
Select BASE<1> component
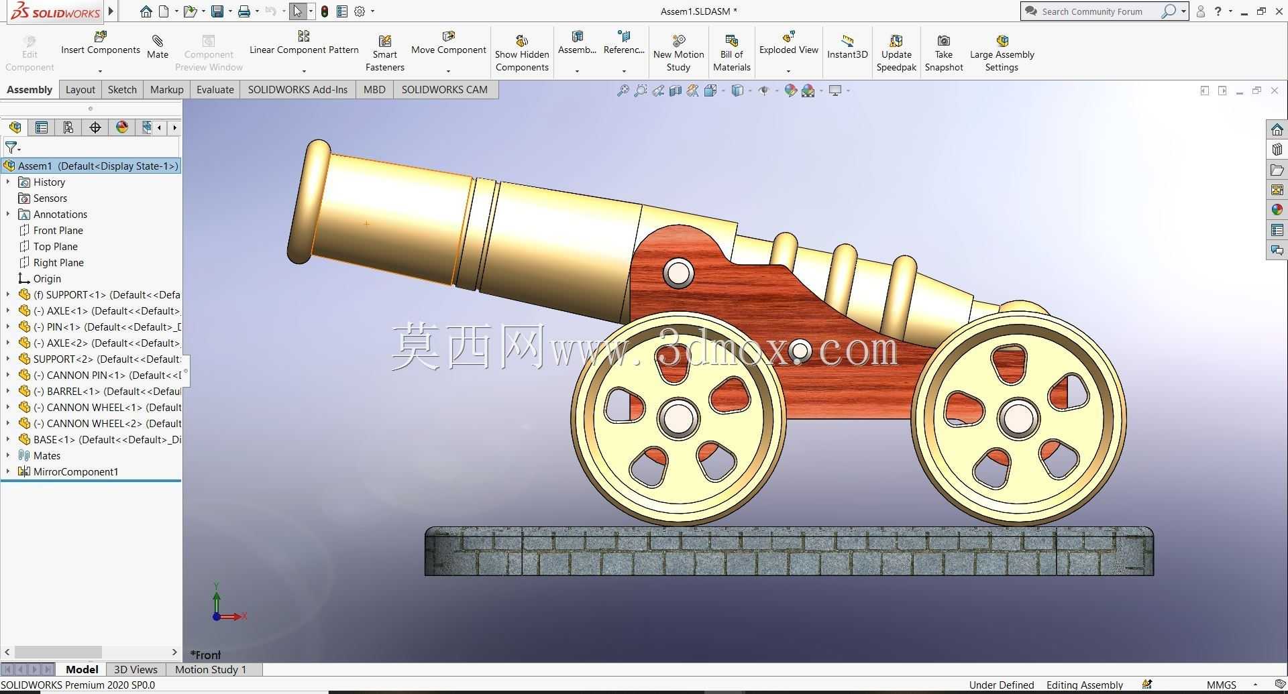tap(99, 440)
